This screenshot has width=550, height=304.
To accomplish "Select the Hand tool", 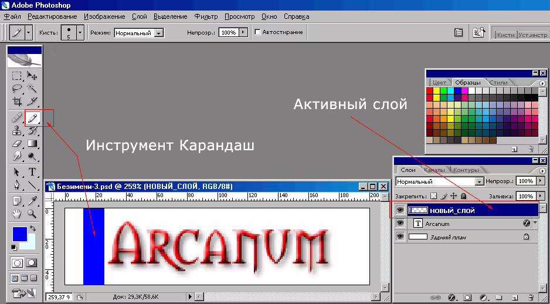I will coord(16,213).
